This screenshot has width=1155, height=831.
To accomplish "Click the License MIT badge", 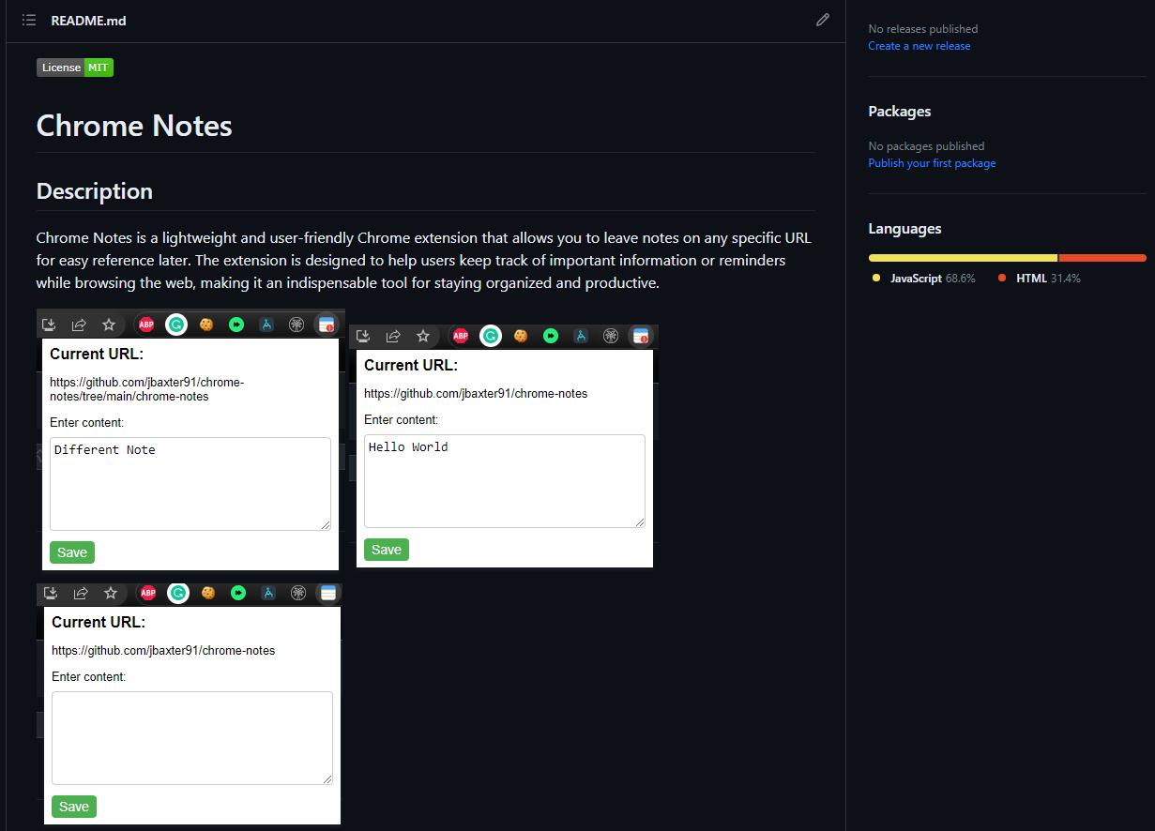I will [x=75, y=68].
